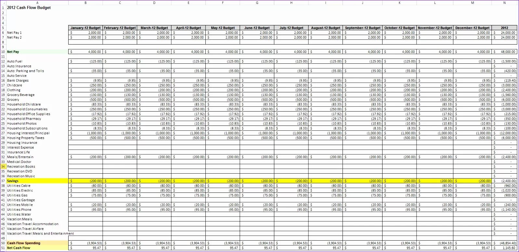Select the 'Vacation:Travel:Airfare' row label
The width and height of the screenshot is (519, 252).
(25, 229)
